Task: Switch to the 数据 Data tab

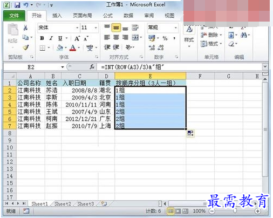Action: (x=128, y=16)
